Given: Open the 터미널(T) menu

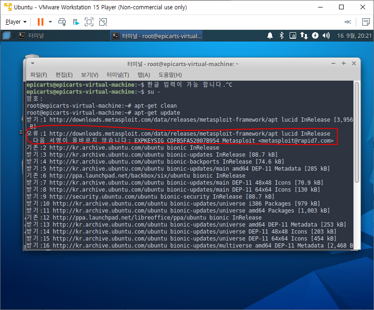Looking at the screenshot, I should 118,75.
